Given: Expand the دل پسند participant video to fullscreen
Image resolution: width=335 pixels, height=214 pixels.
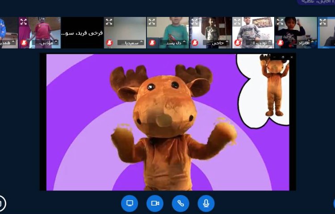Looking at the screenshot, I should [x=152, y=21].
